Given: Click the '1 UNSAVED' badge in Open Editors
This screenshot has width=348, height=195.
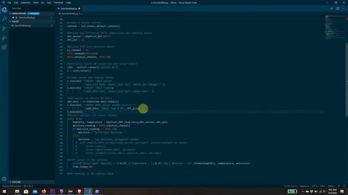Looking at the screenshot, I should (x=34, y=14).
